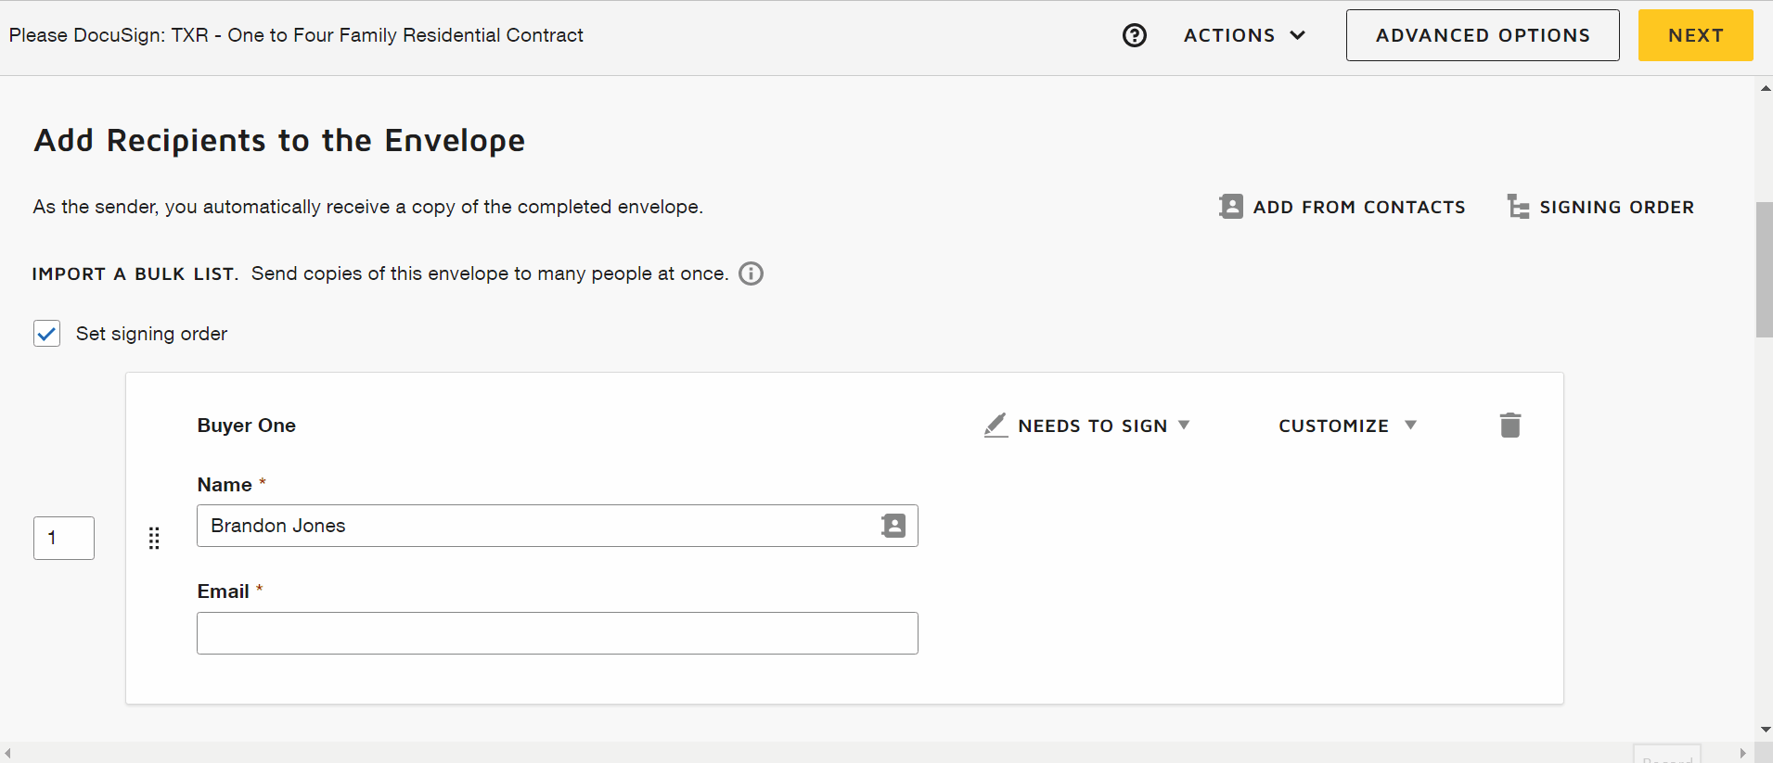Viewport: 1773px width, 763px height.
Task: Click the Buyer One role label
Action: [x=247, y=426]
